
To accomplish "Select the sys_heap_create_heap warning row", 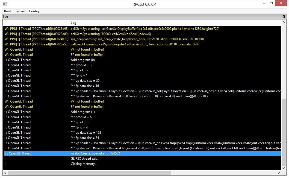I will (x=143, y=39).
